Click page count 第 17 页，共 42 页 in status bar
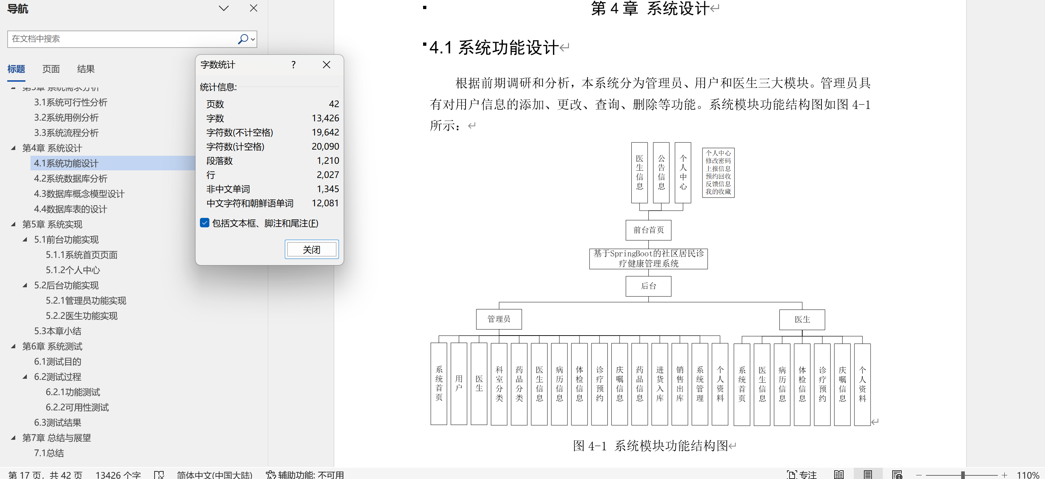1045x479 pixels. (x=45, y=475)
